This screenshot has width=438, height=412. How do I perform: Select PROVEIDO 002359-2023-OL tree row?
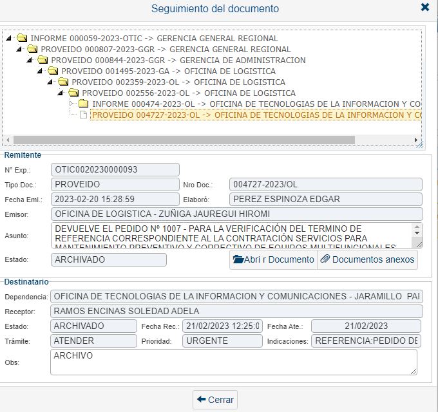(178, 82)
